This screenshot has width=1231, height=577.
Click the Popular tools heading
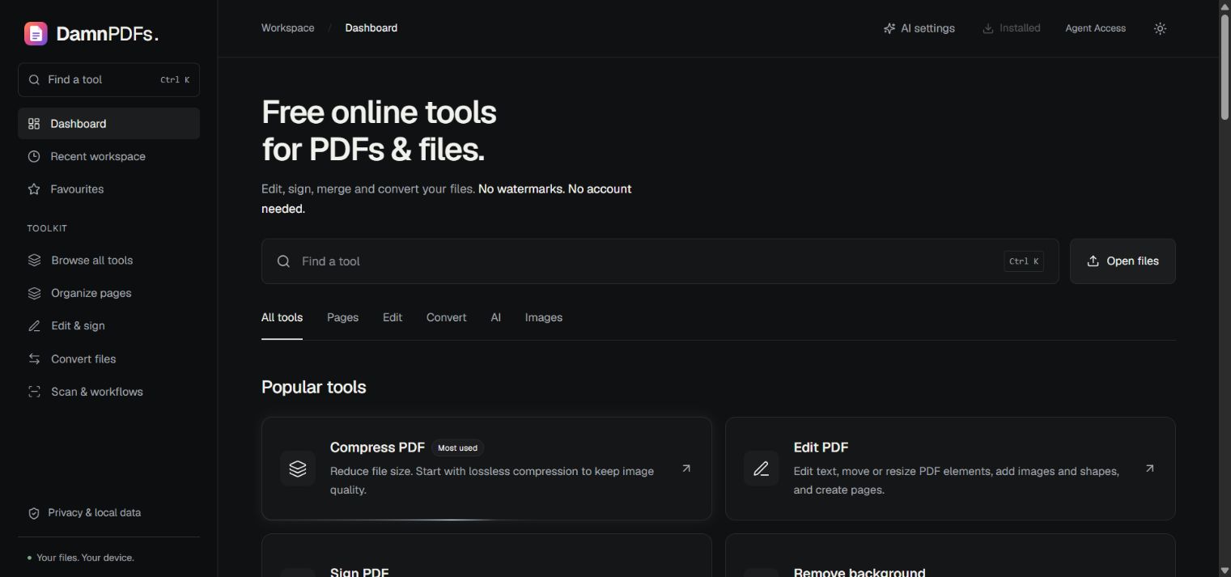pos(313,387)
